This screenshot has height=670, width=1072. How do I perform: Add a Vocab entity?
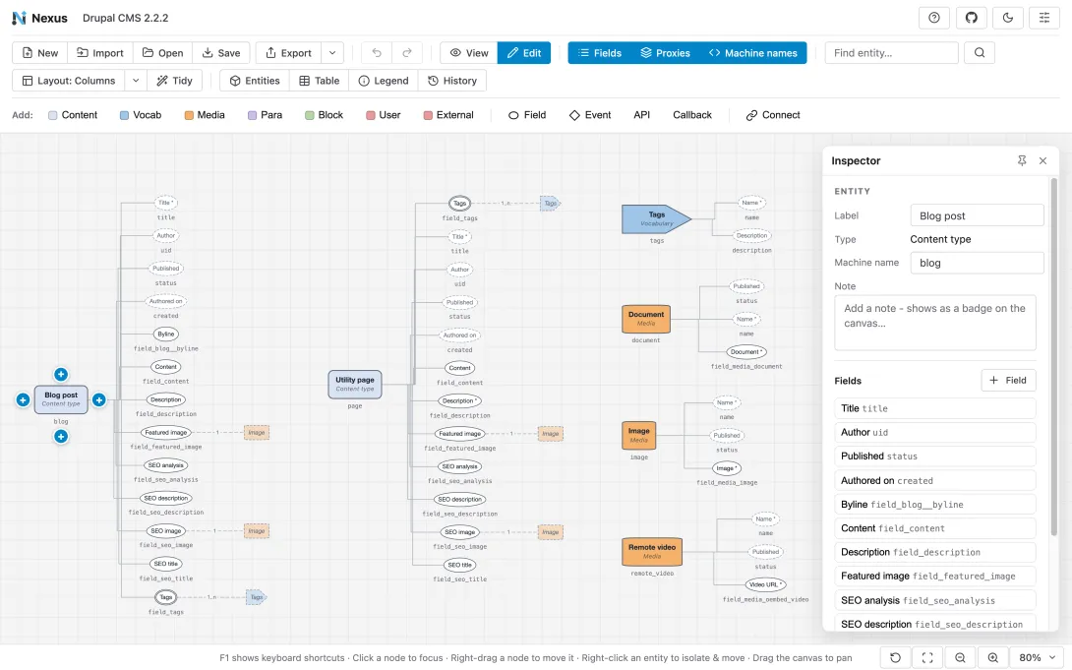click(x=141, y=115)
